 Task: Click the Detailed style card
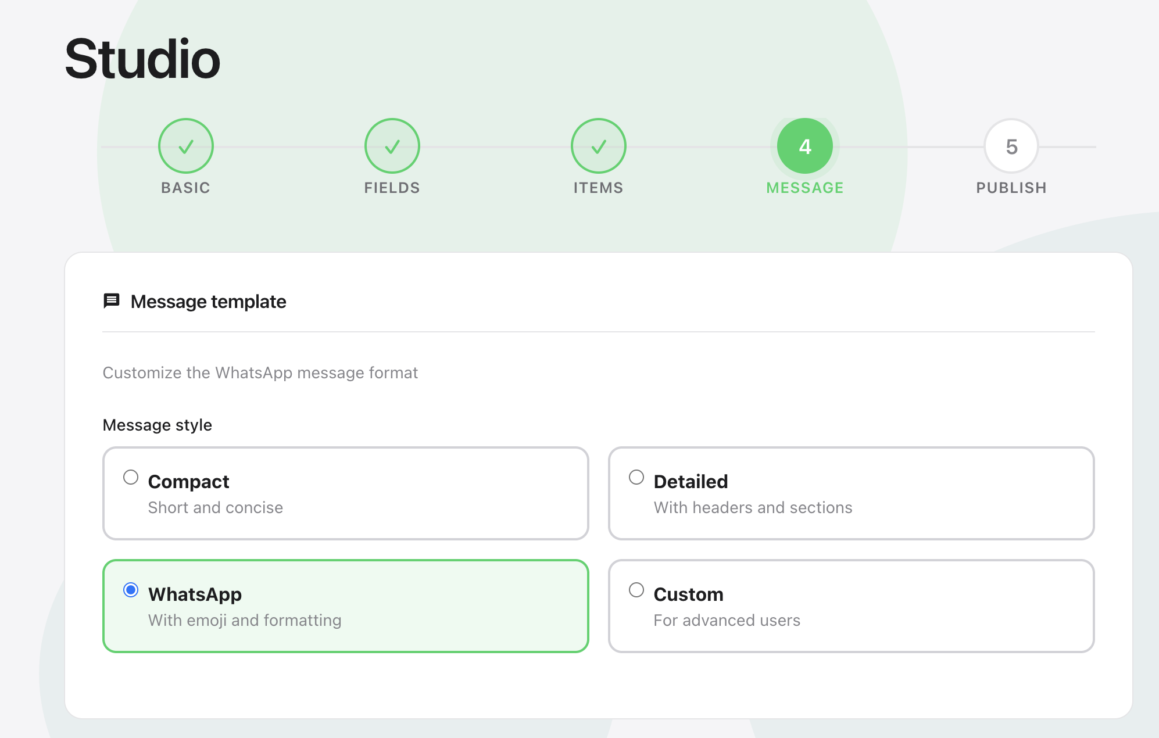(852, 493)
